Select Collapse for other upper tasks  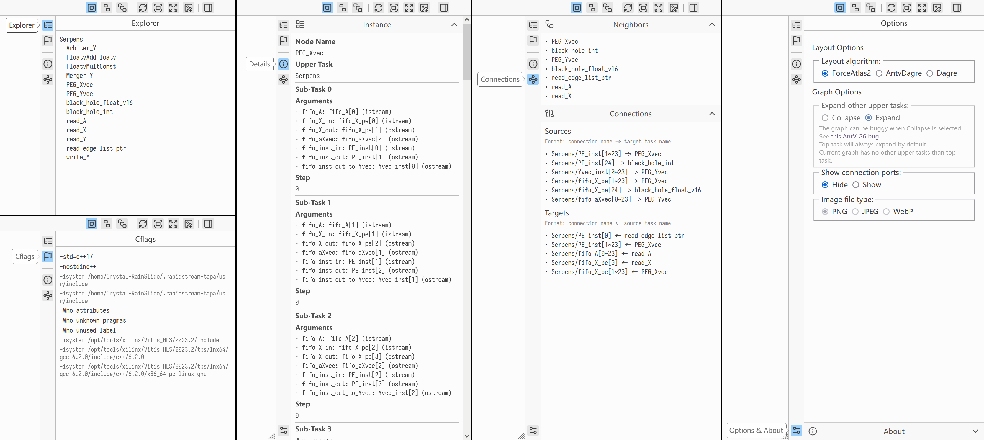pos(825,118)
